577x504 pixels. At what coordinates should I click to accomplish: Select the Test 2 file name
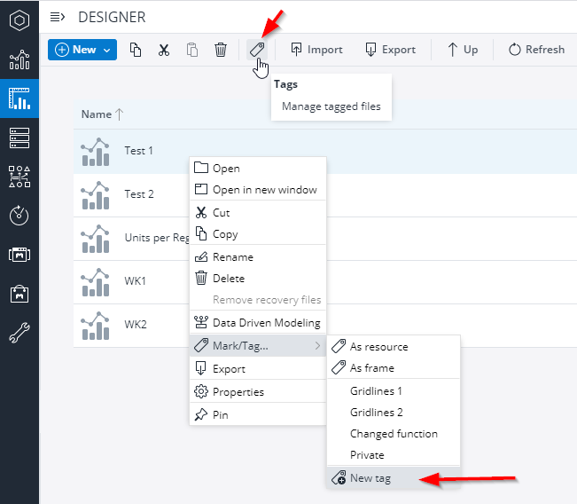(139, 194)
